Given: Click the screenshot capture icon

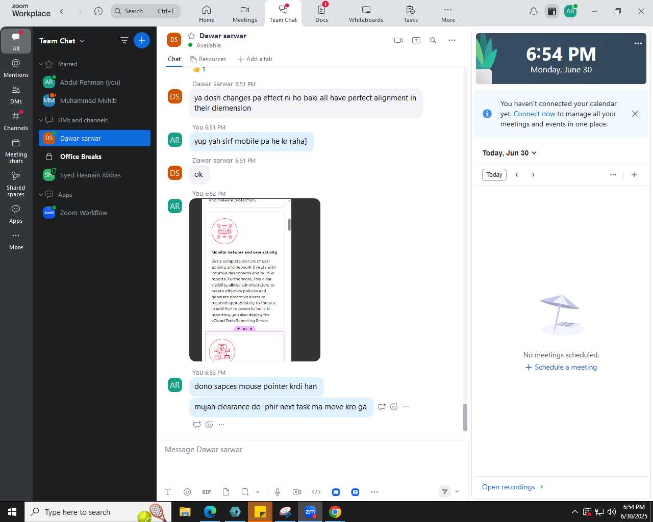Looking at the screenshot, I should coord(245,492).
